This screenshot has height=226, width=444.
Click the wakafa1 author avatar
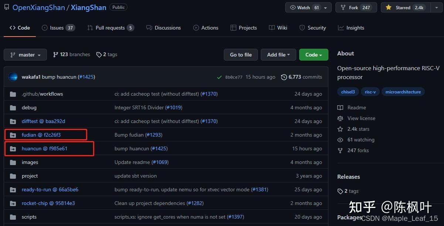click(13, 77)
